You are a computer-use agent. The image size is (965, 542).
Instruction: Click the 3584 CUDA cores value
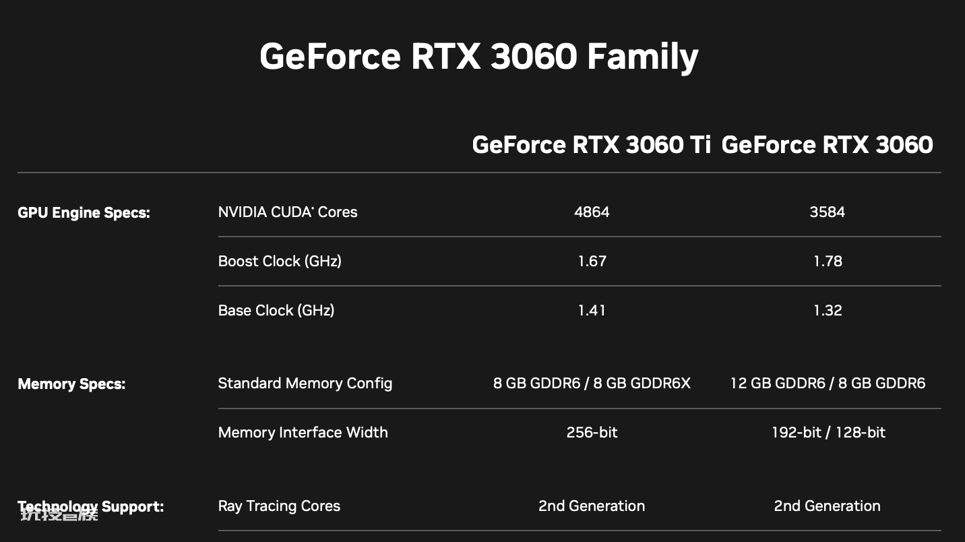pyautogui.click(x=827, y=212)
